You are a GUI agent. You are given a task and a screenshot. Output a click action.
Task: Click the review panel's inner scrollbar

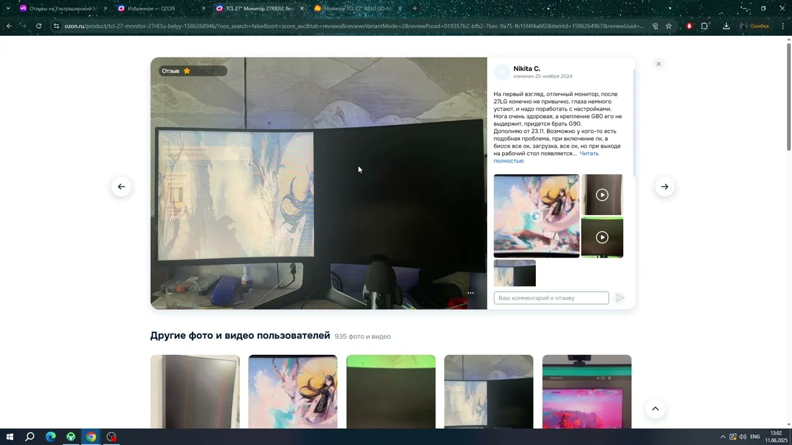point(634,122)
